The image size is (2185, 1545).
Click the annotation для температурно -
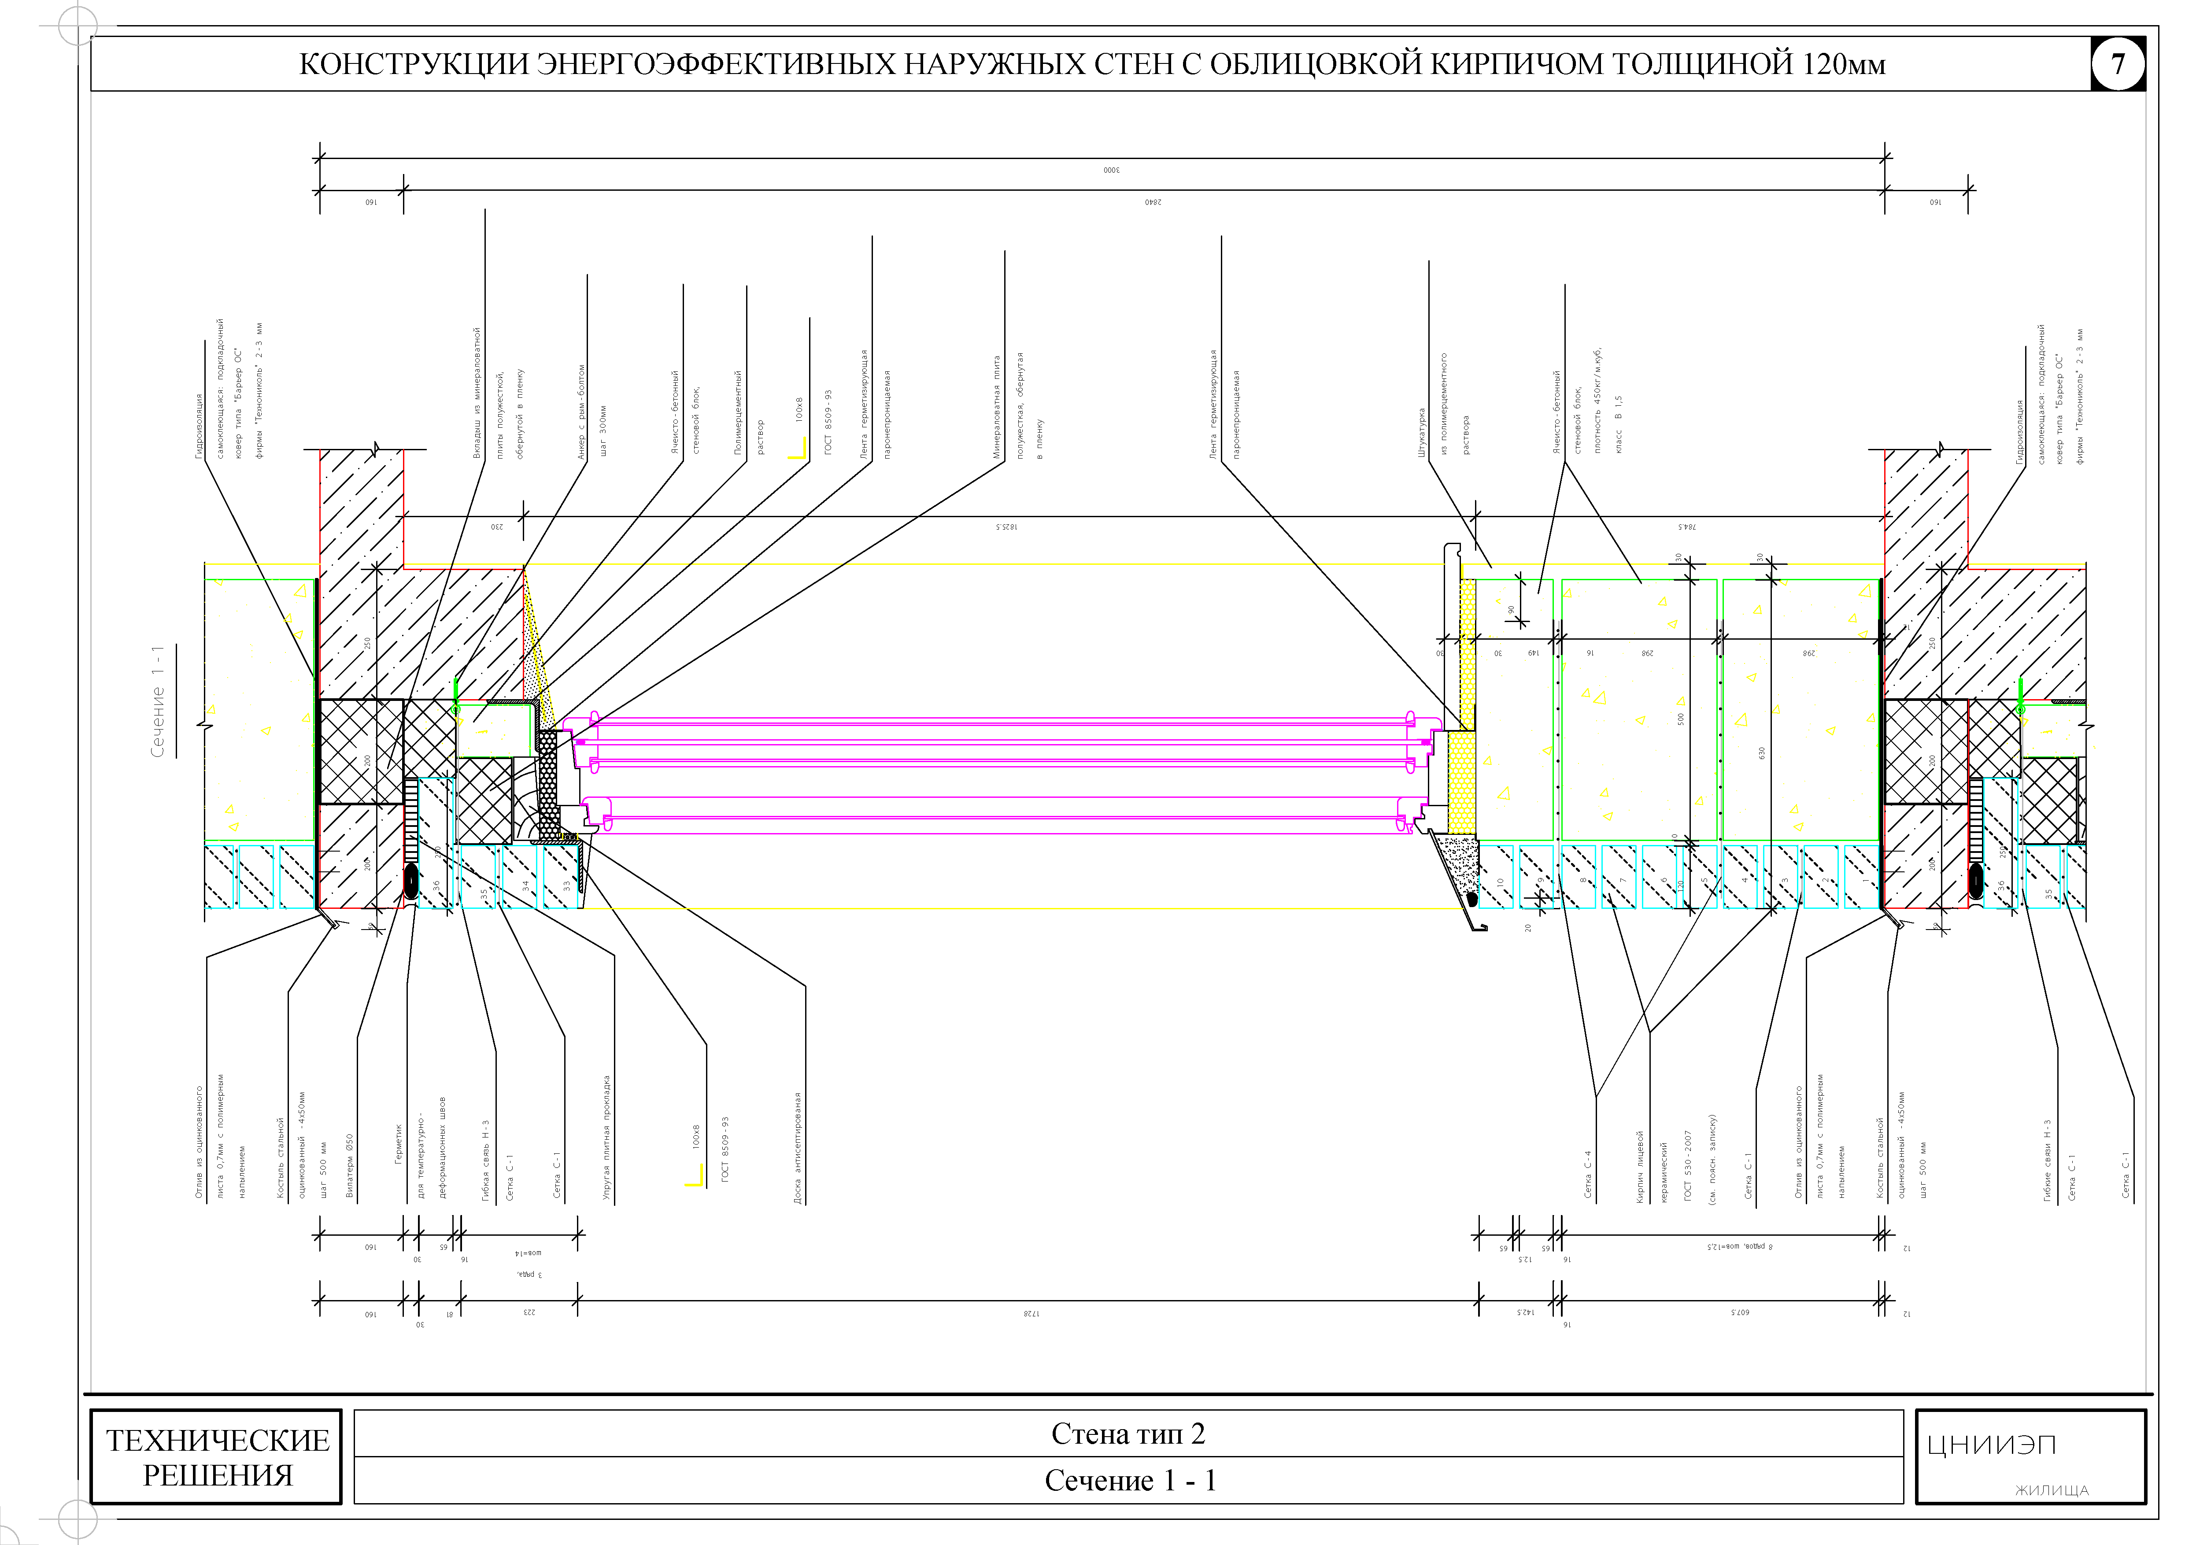click(x=421, y=1156)
